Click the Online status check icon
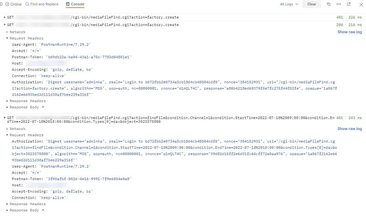366x218 pixels. click(7, 4)
